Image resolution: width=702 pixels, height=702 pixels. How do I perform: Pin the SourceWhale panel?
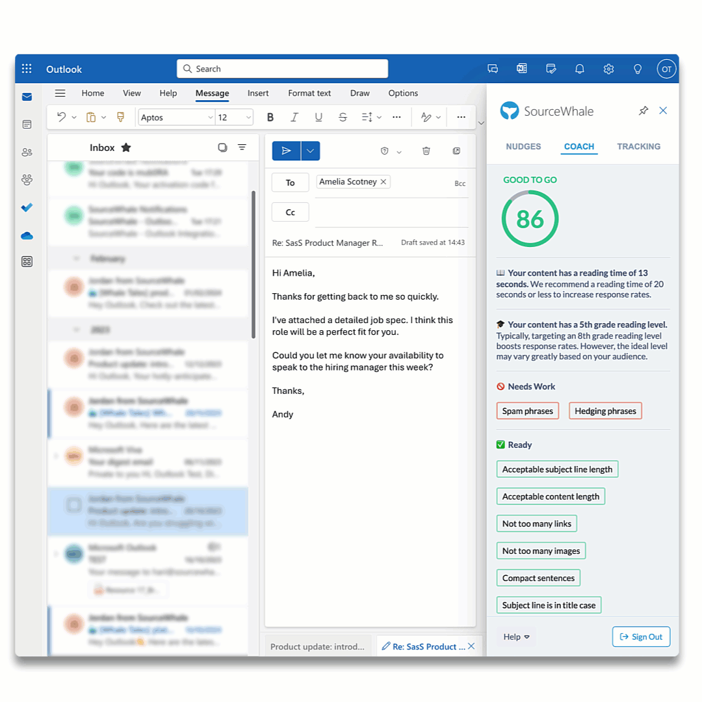pos(643,110)
